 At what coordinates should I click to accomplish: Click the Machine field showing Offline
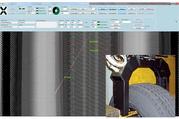(x=31, y=13)
